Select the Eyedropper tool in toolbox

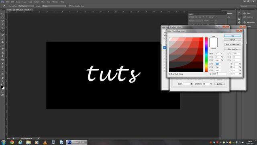tap(2, 31)
